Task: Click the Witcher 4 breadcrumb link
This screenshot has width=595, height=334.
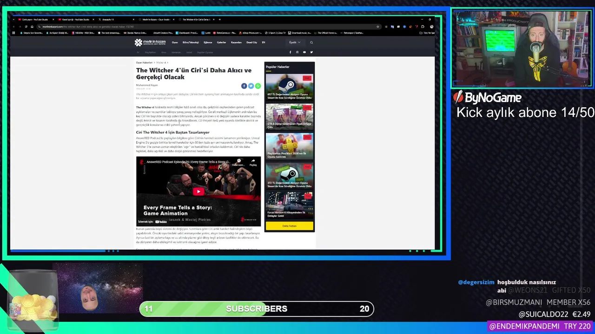Action: [x=161, y=63]
